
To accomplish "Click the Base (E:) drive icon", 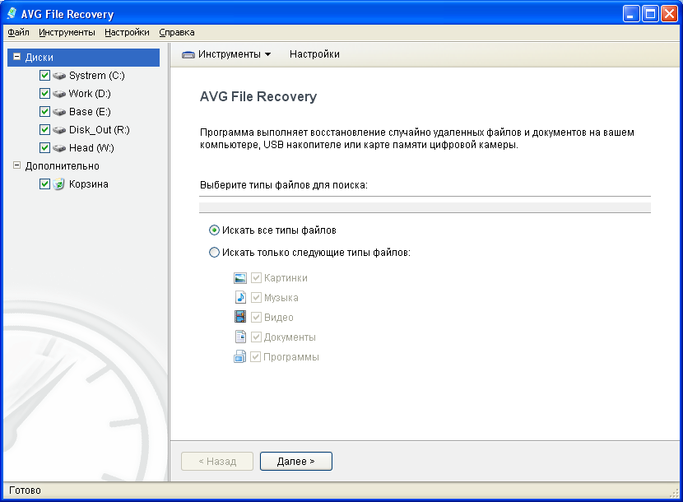I will point(59,112).
